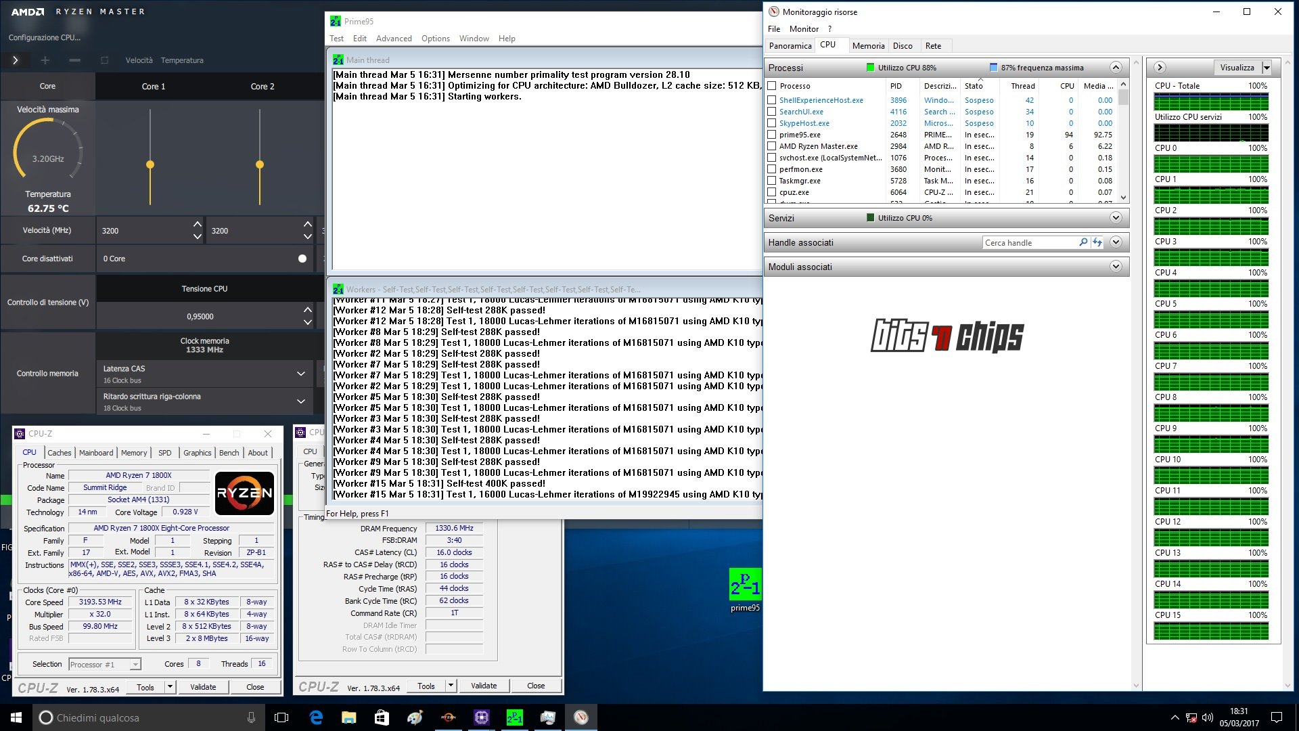Check AMD Ryzen Master.exe process box
Screen dimensions: 1299x731
click(x=771, y=146)
